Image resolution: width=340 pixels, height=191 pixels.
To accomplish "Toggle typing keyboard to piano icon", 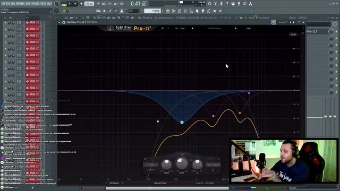I will [x=98, y=11].
